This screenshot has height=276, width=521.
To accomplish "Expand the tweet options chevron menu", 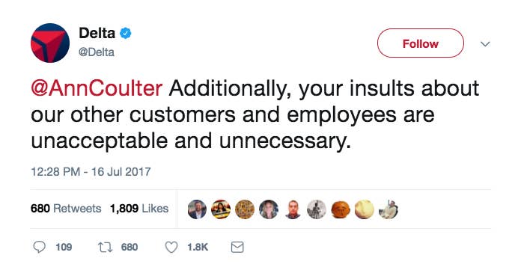I will (486, 44).
